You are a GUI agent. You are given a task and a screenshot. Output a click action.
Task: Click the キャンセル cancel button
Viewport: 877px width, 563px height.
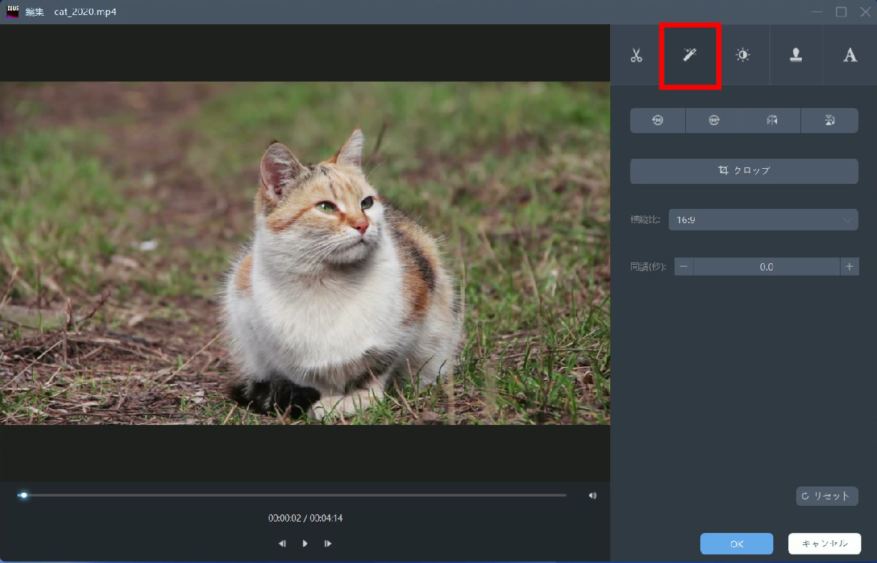[824, 544]
